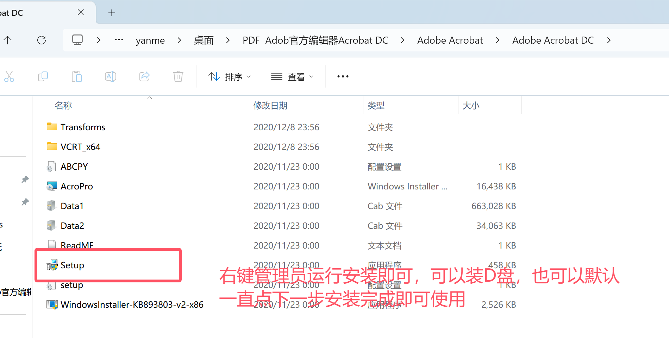
Task: Click the 2,526 KB size cell
Action: click(498, 305)
